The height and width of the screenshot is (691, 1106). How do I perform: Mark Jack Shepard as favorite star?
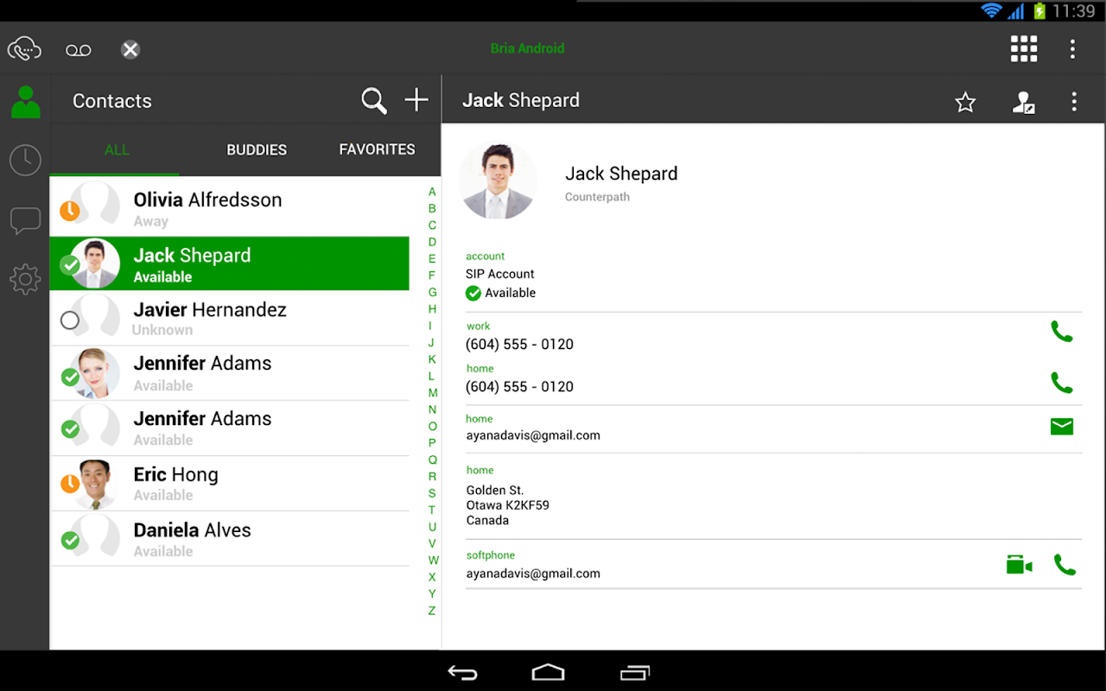(965, 102)
